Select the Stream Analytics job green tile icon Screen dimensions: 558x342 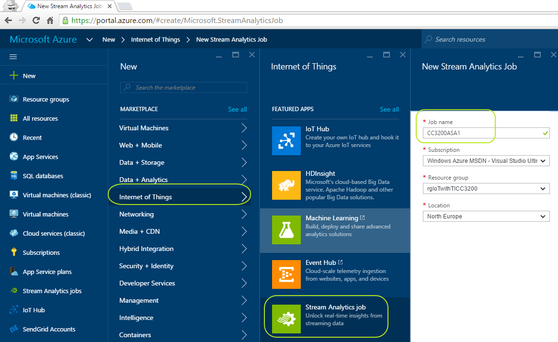[286, 319]
